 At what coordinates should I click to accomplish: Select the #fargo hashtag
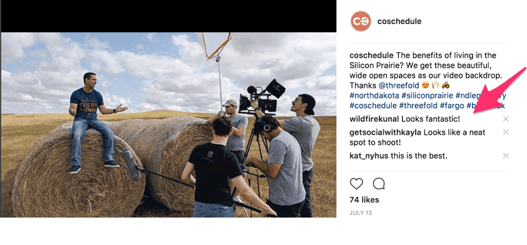click(x=452, y=106)
